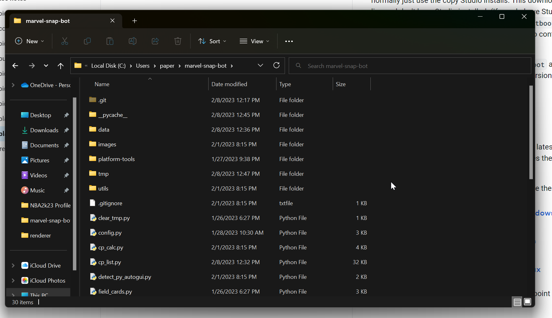Click the back navigation arrow
This screenshot has height=318, width=552.
pyautogui.click(x=15, y=65)
